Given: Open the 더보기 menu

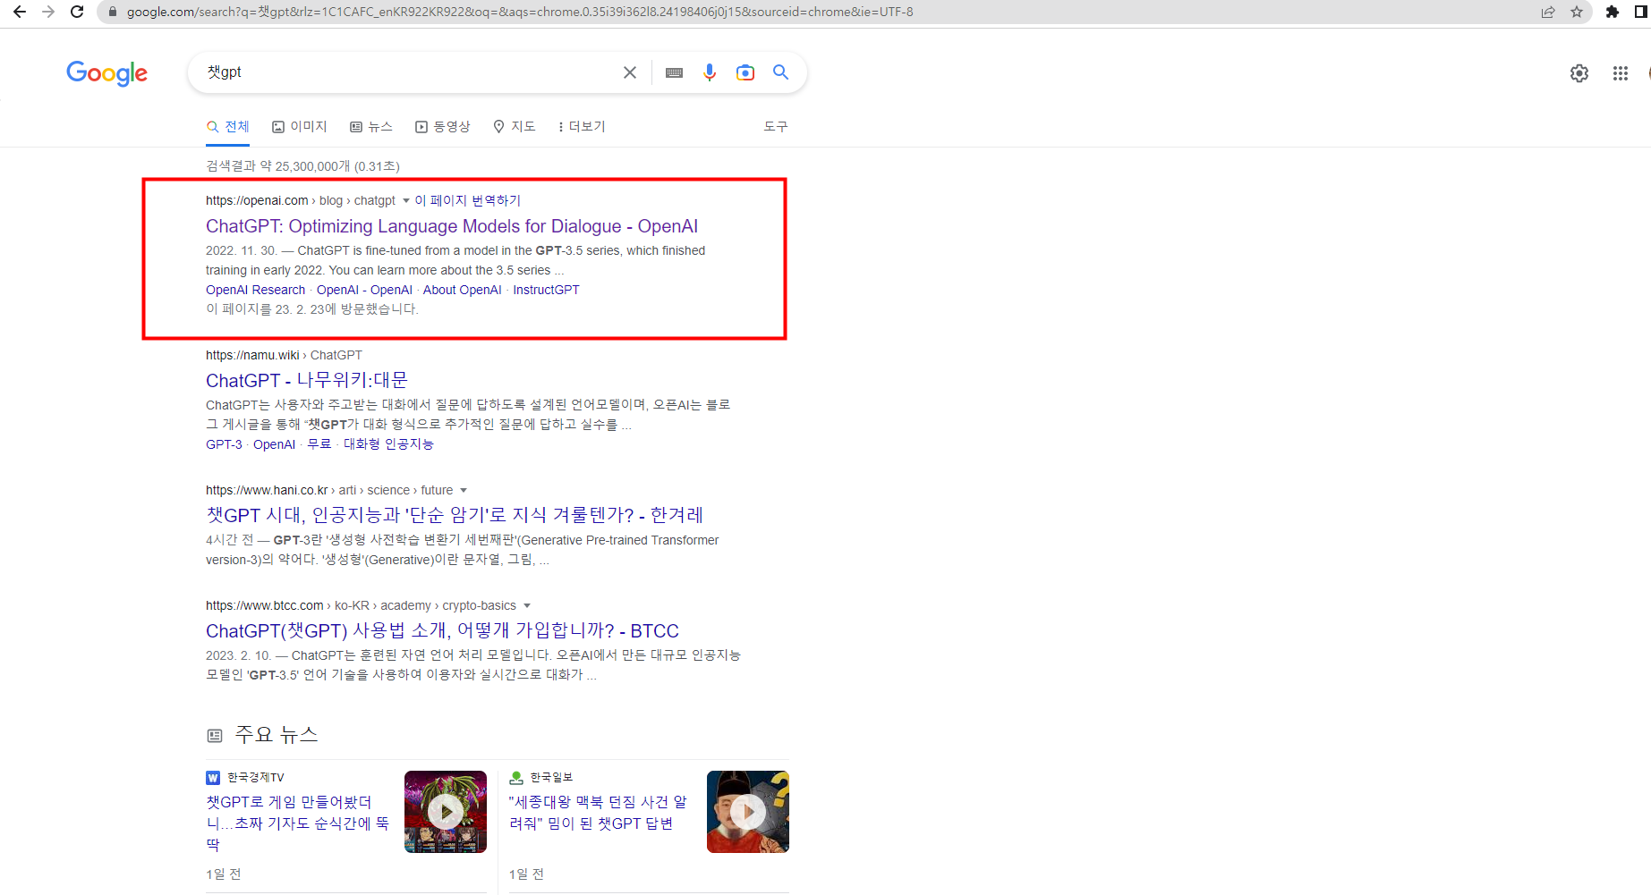Looking at the screenshot, I should [582, 127].
